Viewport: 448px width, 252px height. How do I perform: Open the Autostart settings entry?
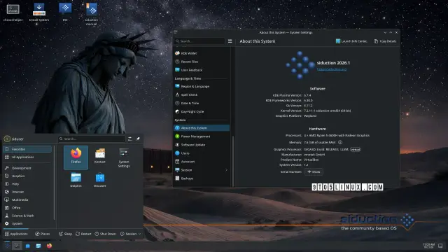201,162
